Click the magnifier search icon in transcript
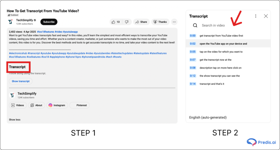 (195, 25)
